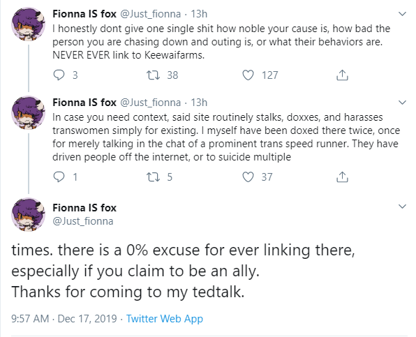Like the second tweet with 37 likes
The width and height of the screenshot is (416, 337).
click(248, 177)
